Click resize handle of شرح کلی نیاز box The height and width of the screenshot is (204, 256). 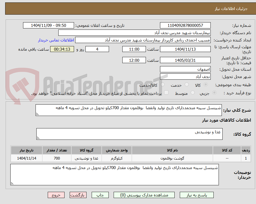click(37, 114)
